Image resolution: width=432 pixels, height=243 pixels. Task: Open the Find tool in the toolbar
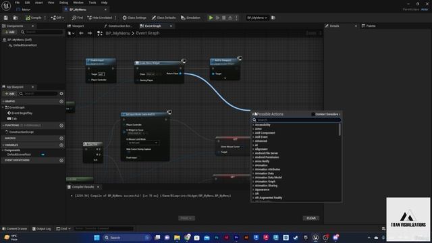78,18
